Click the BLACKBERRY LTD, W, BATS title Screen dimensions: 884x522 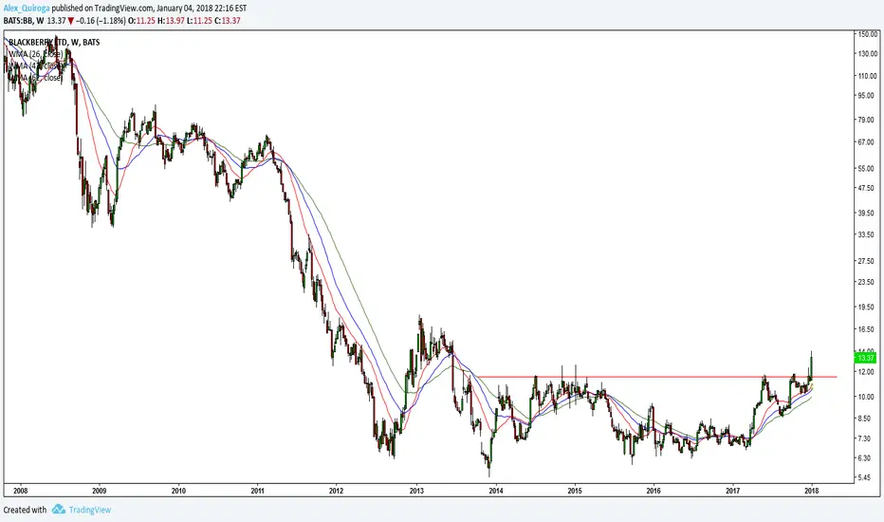point(54,43)
